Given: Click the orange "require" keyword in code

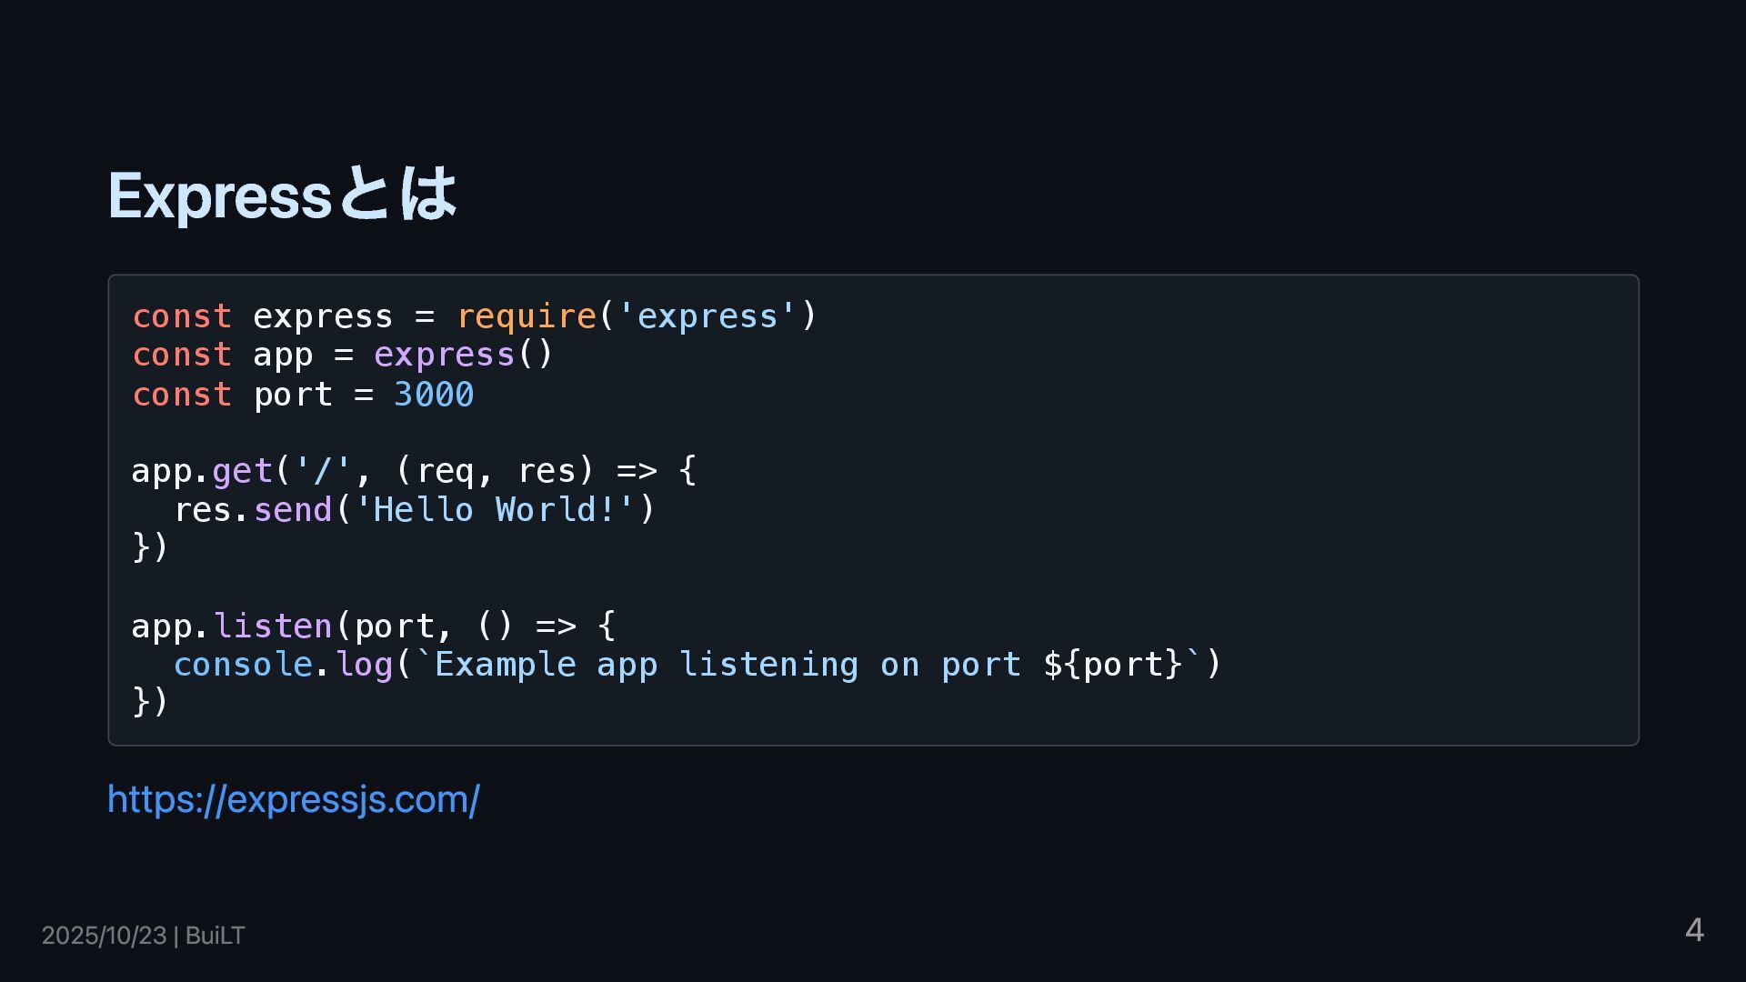Looking at the screenshot, I should click(526, 316).
